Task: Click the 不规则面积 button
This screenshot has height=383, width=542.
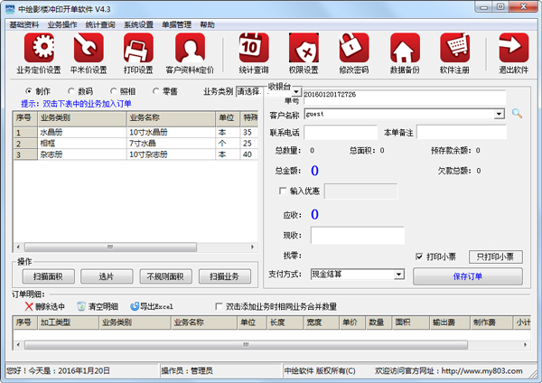Action: (165, 276)
